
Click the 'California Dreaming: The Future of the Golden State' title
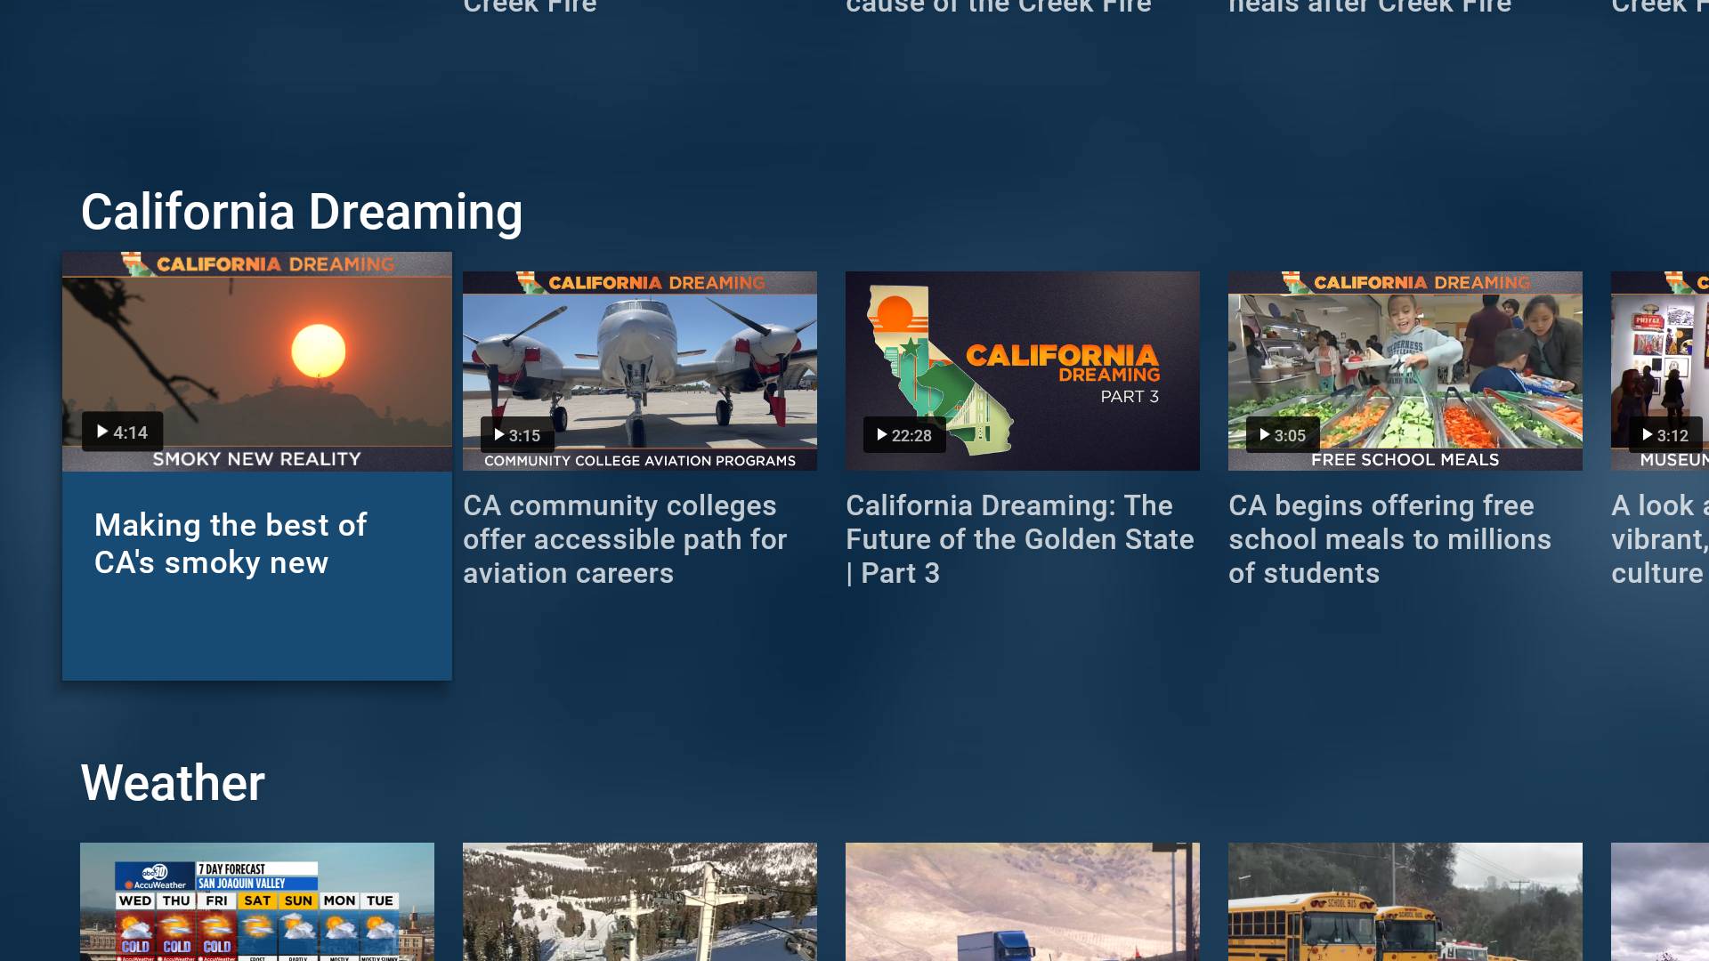[1019, 539]
